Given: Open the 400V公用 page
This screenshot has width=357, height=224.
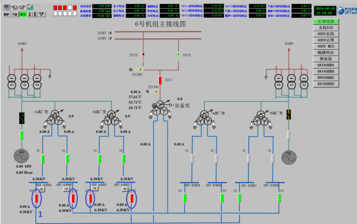Looking at the screenshot, I should click(325, 40).
